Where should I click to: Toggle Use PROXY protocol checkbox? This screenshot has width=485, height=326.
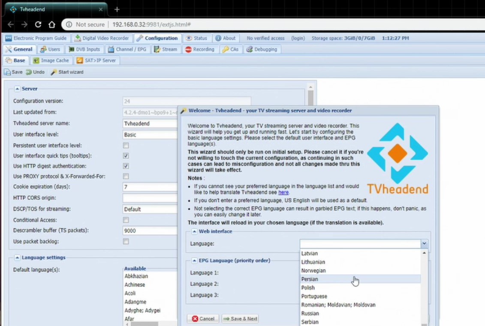[126, 176]
